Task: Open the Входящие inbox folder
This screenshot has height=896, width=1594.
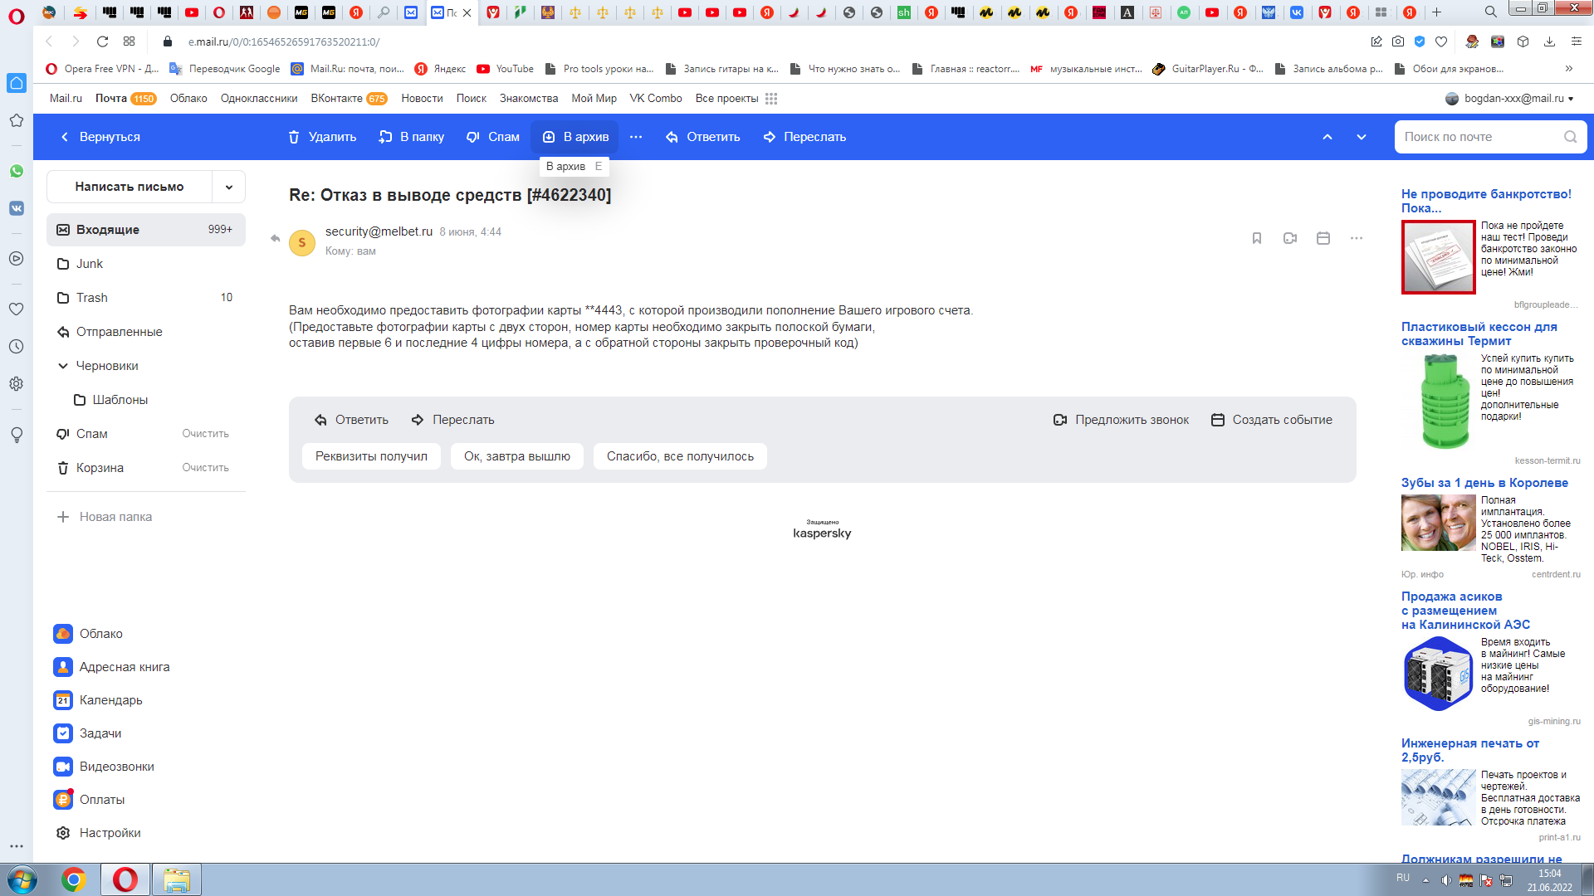Action: click(x=108, y=230)
